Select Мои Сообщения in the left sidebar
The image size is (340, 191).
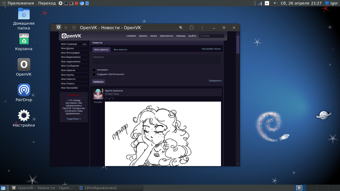[x=70, y=66]
